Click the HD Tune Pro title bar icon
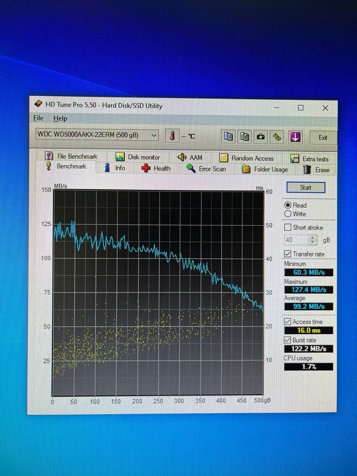 (x=38, y=104)
